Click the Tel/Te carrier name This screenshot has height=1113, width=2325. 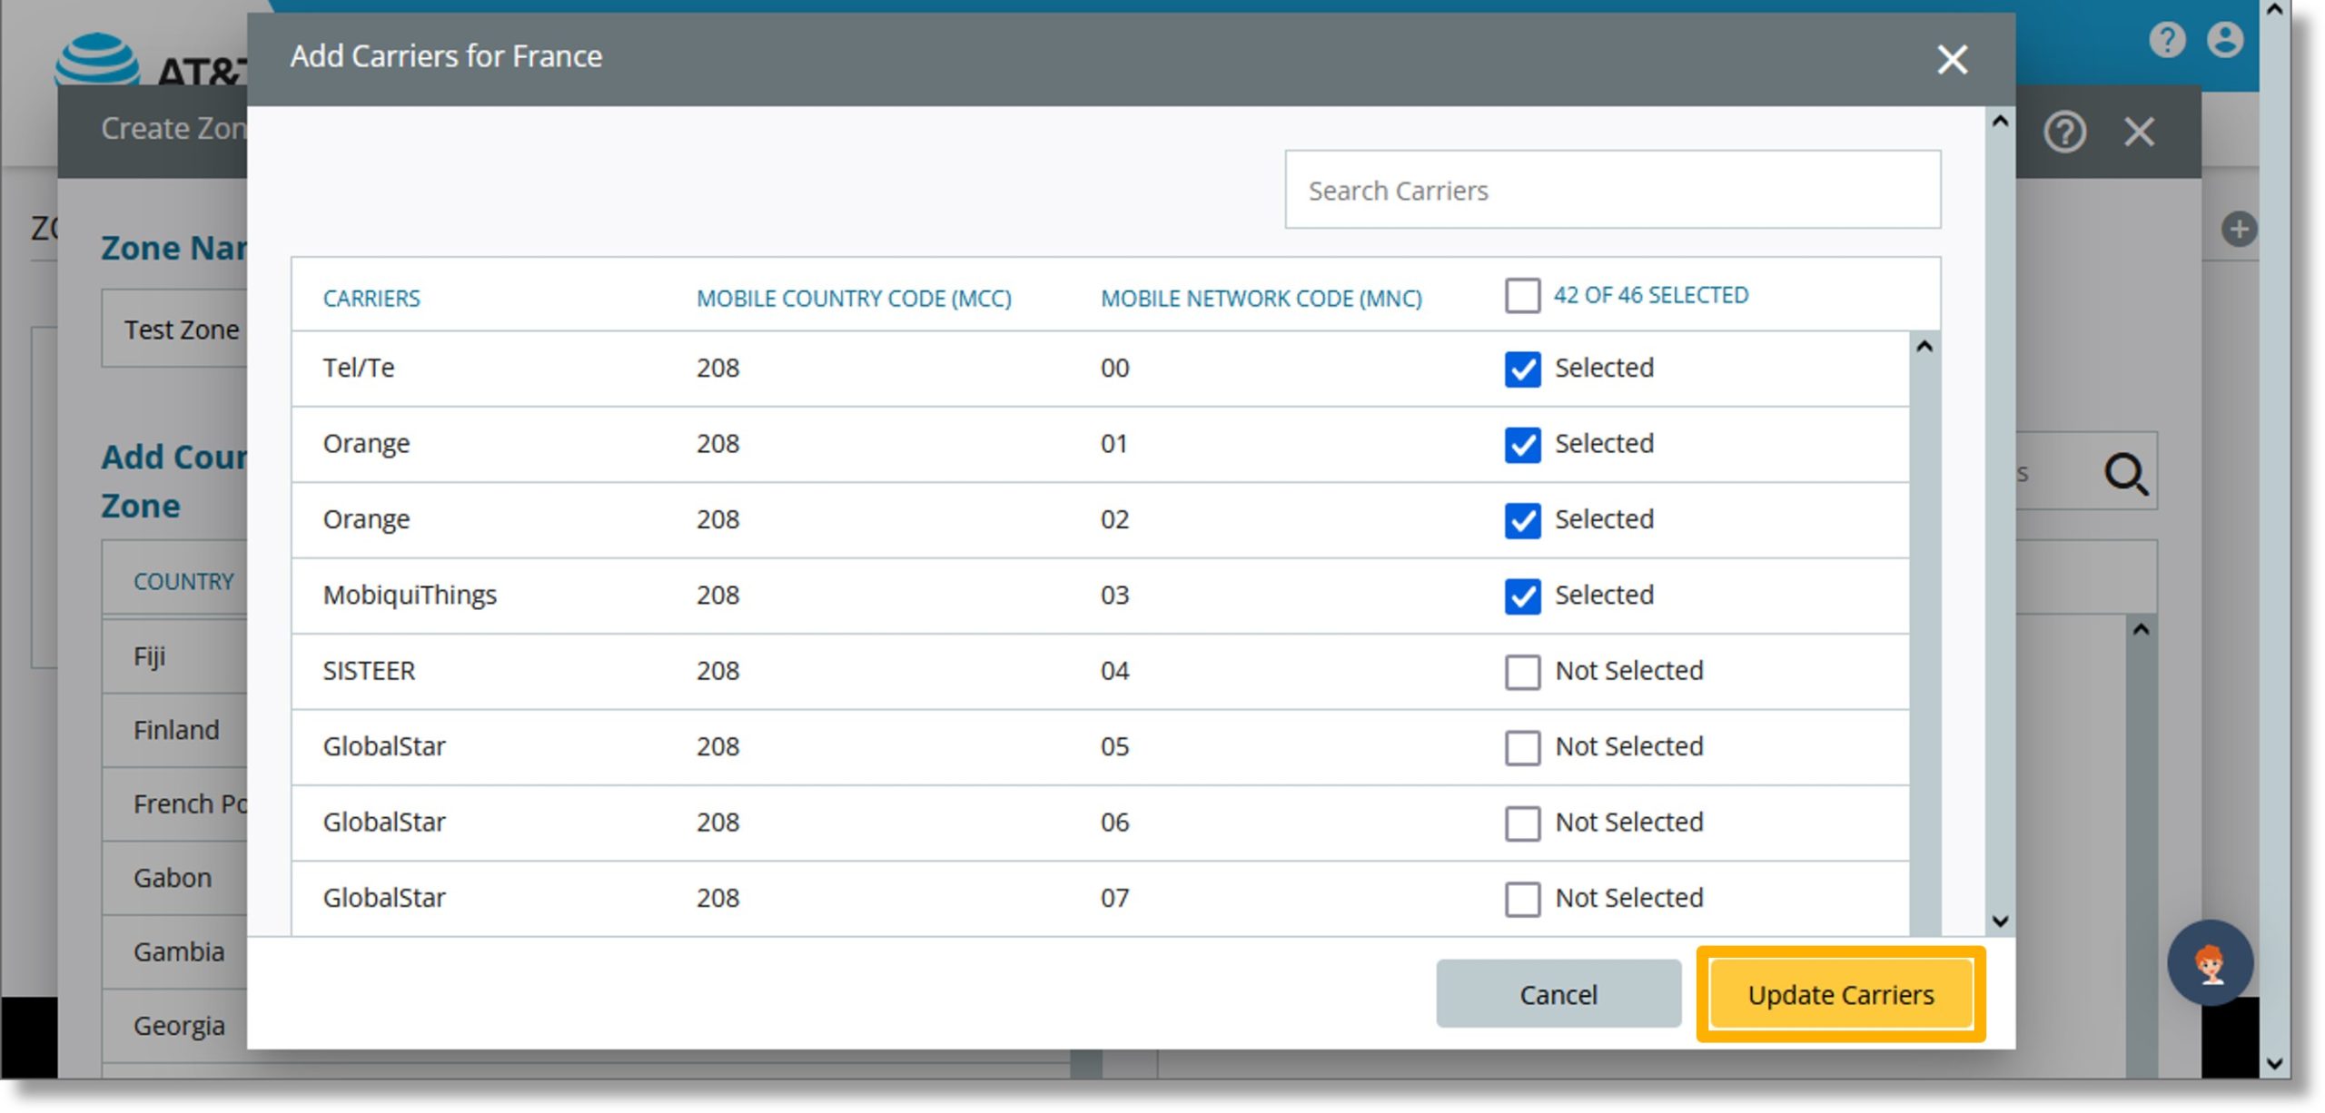pyautogui.click(x=359, y=368)
